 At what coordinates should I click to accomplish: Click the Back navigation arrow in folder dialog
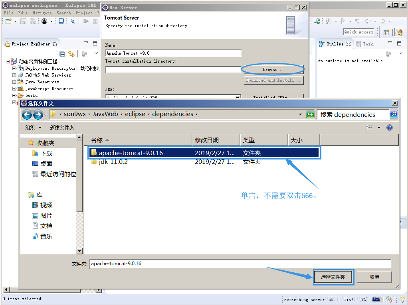pos(27,114)
